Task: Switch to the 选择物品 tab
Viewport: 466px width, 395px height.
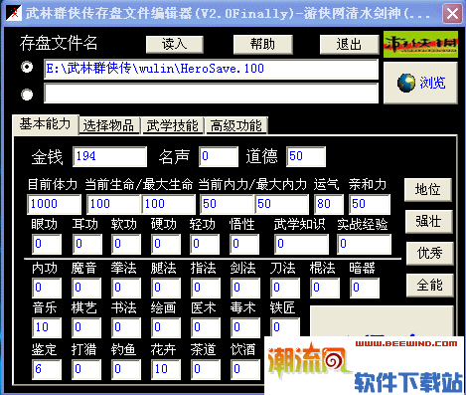Action: point(108,125)
